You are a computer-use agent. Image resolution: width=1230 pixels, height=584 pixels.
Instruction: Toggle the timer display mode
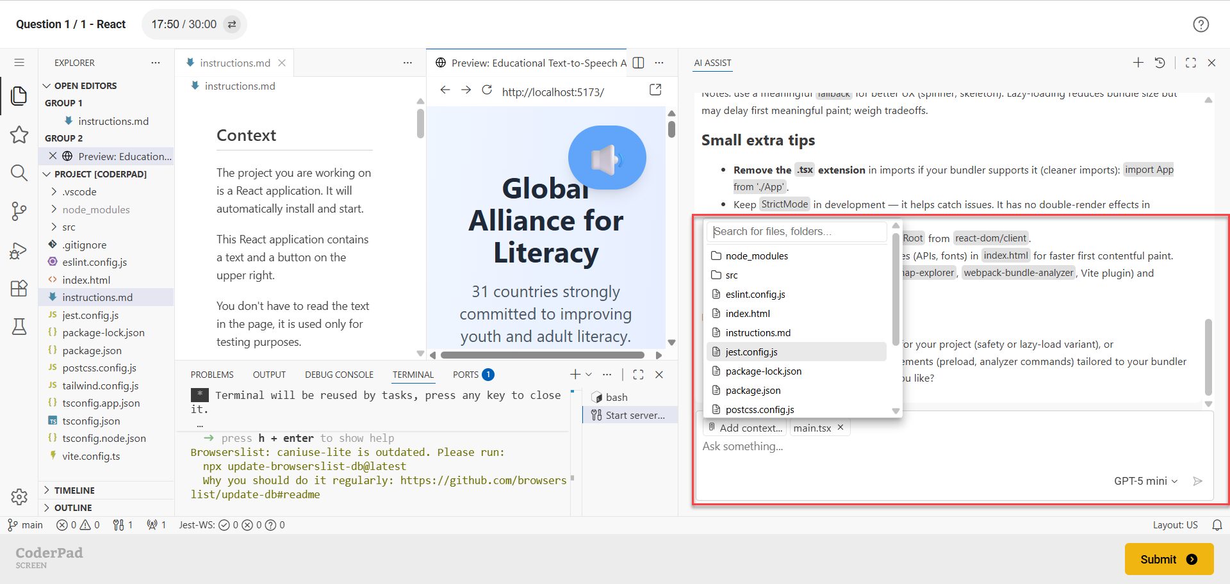coord(233,24)
